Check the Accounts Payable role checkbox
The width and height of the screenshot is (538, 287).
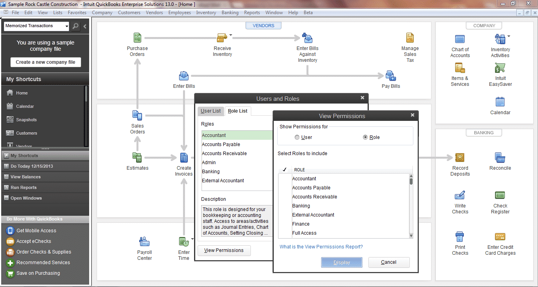pos(284,188)
